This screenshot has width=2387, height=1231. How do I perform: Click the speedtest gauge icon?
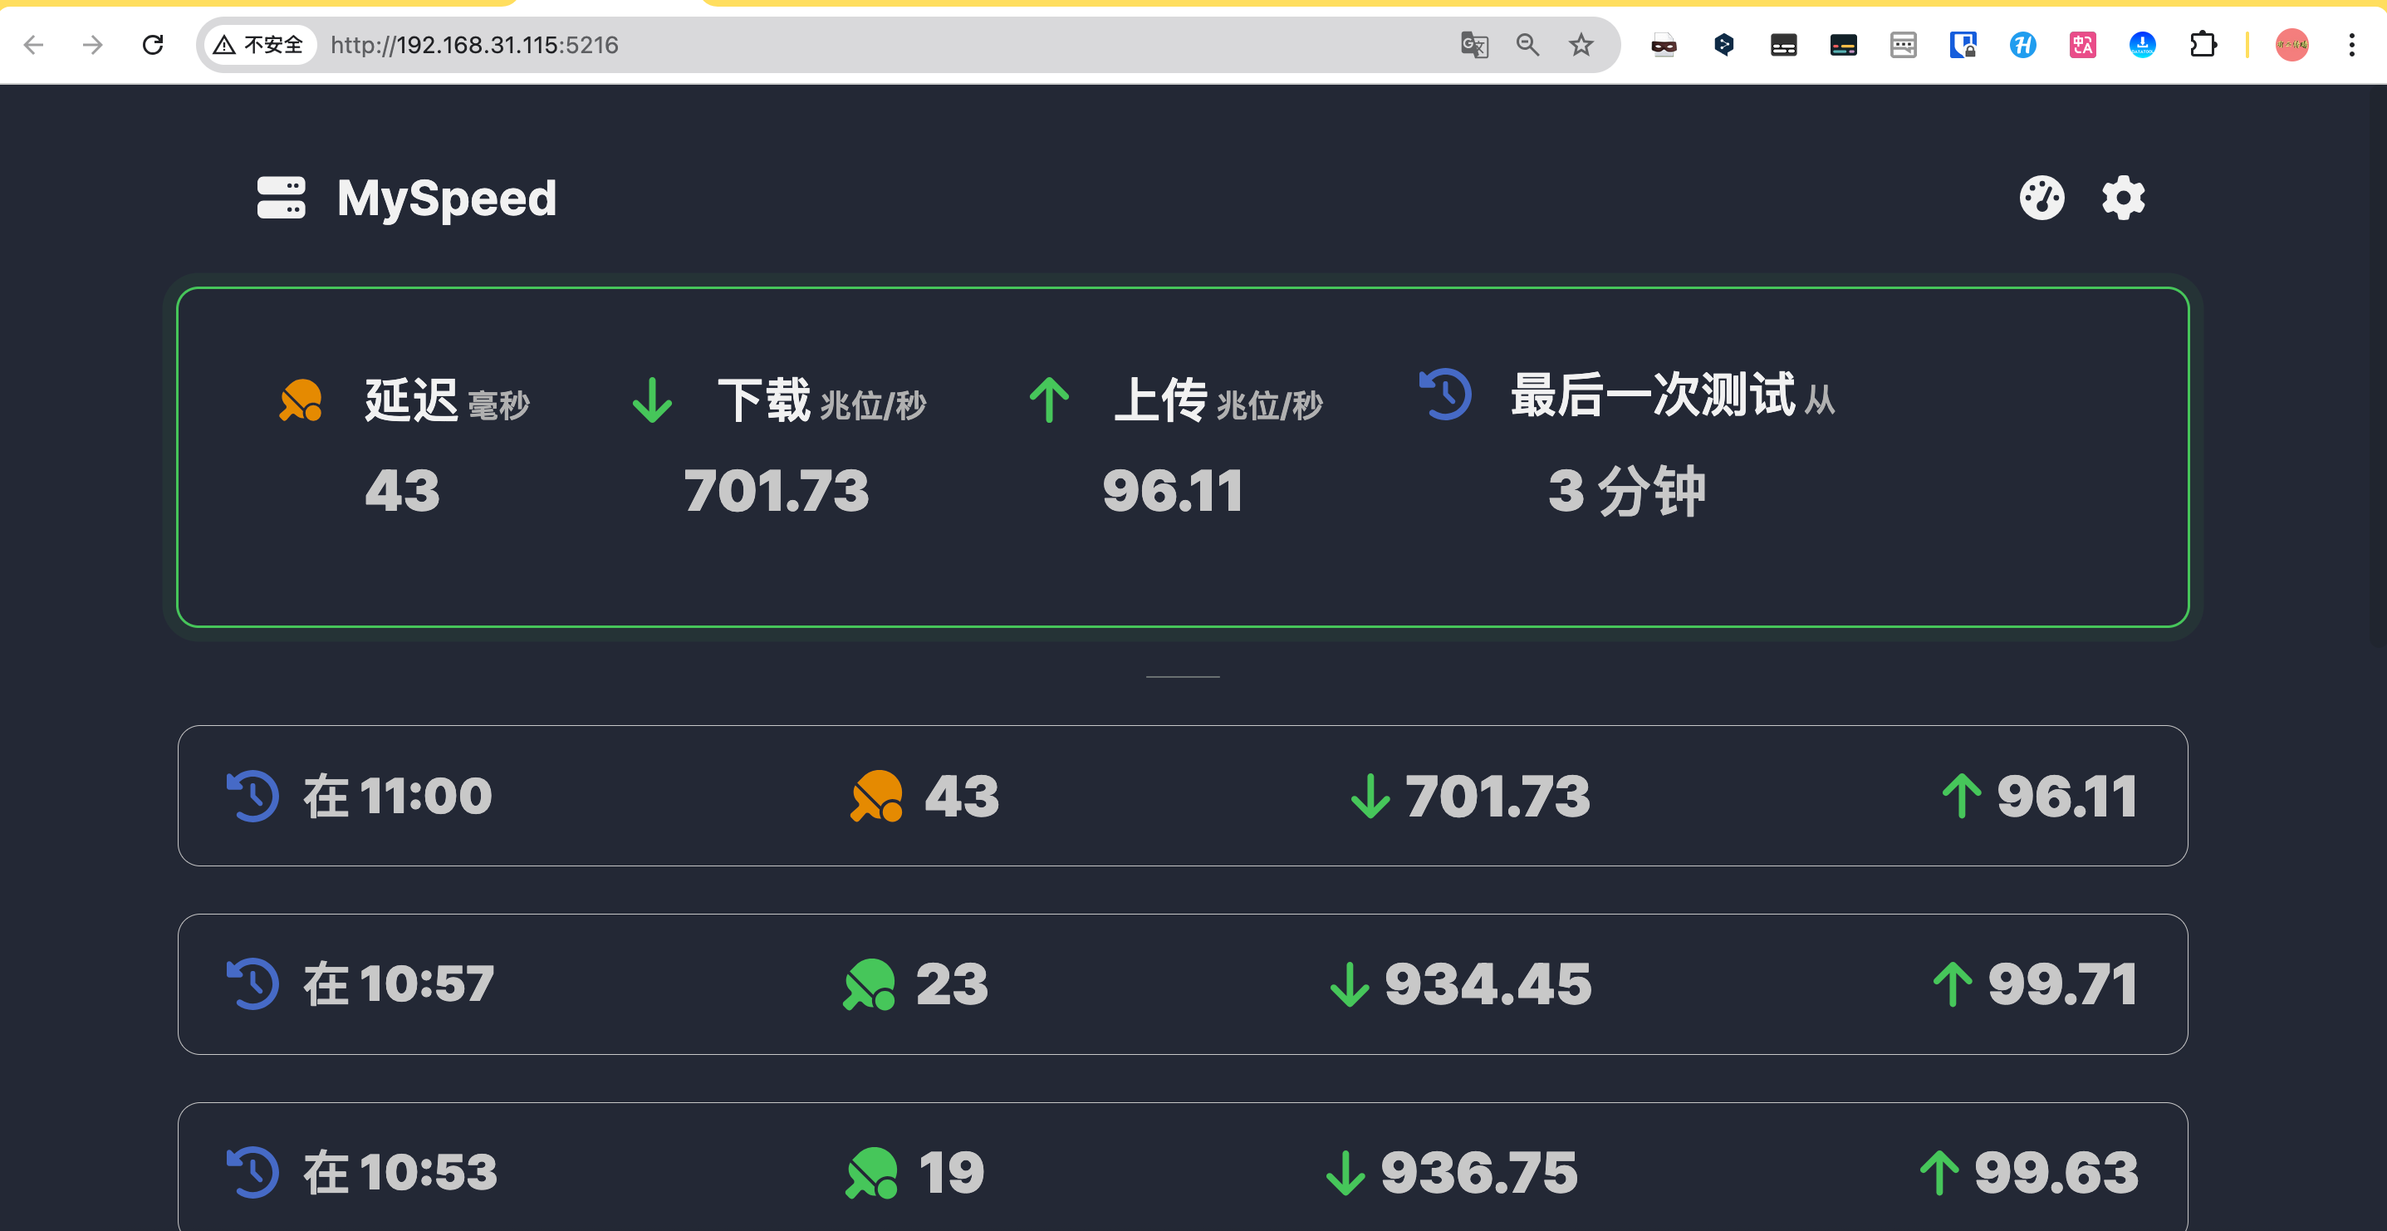click(2041, 198)
